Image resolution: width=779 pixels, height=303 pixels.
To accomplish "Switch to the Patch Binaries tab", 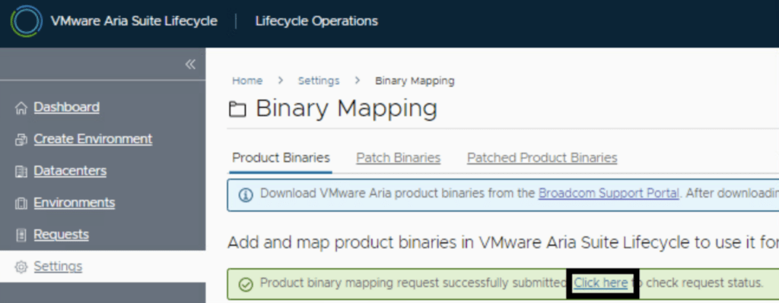I will 398,158.
